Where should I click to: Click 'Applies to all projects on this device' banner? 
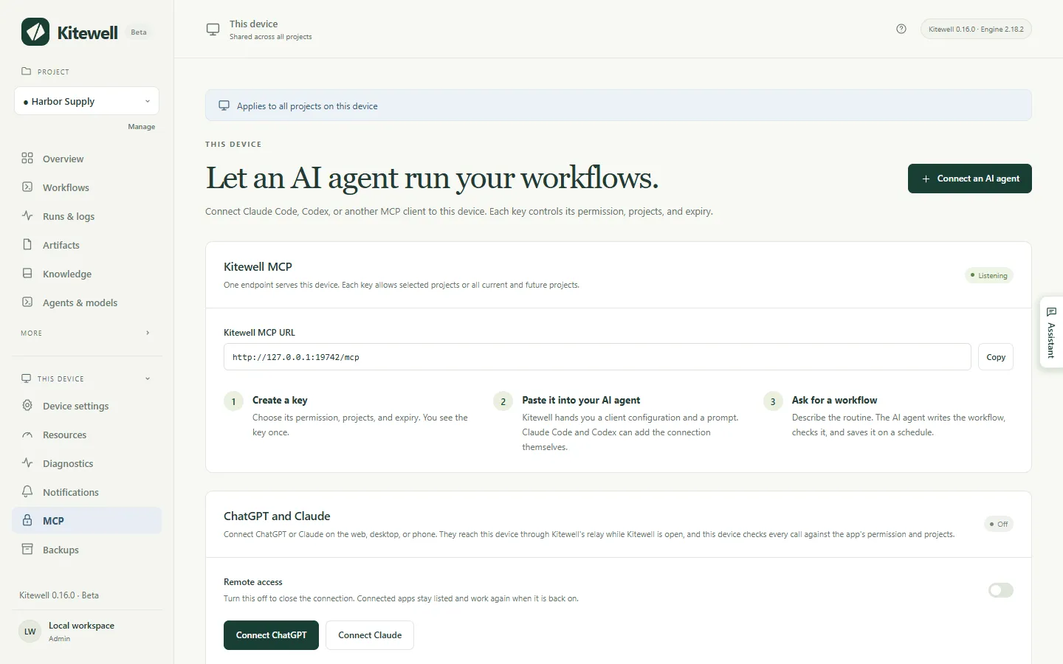[619, 106]
